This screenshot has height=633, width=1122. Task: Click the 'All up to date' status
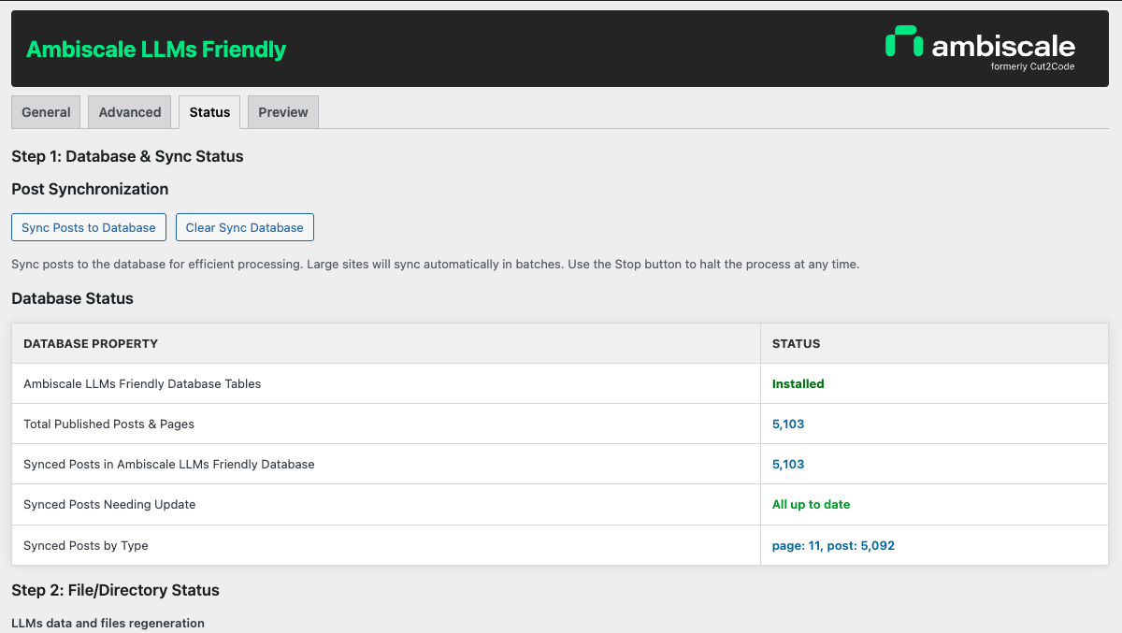(811, 504)
